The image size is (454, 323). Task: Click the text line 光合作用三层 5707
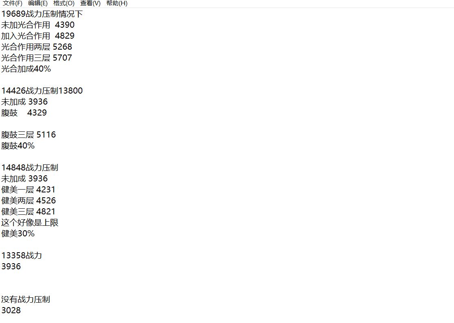click(37, 58)
